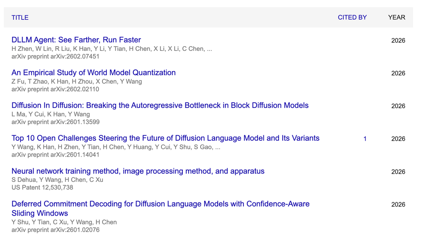Click the 2026 year of the patent row
427x237 pixels.
tap(398, 172)
